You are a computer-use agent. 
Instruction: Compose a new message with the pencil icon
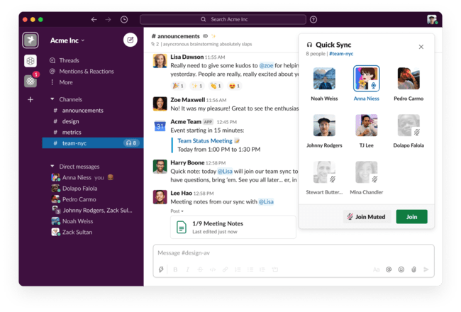click(x=130, y=40)
